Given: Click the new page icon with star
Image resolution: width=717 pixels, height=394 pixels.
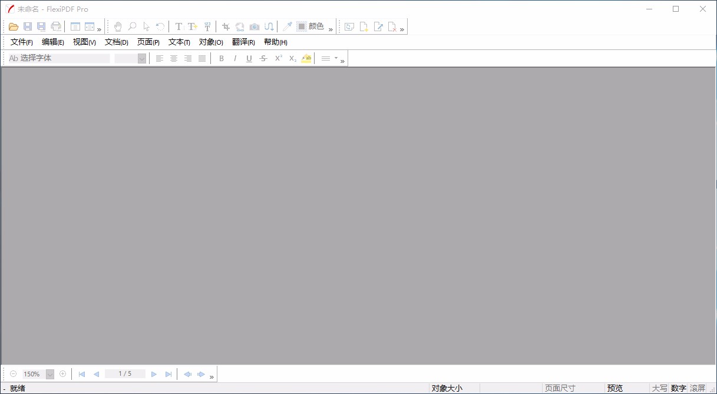Looking at the screenshot, I should (364, 26).
